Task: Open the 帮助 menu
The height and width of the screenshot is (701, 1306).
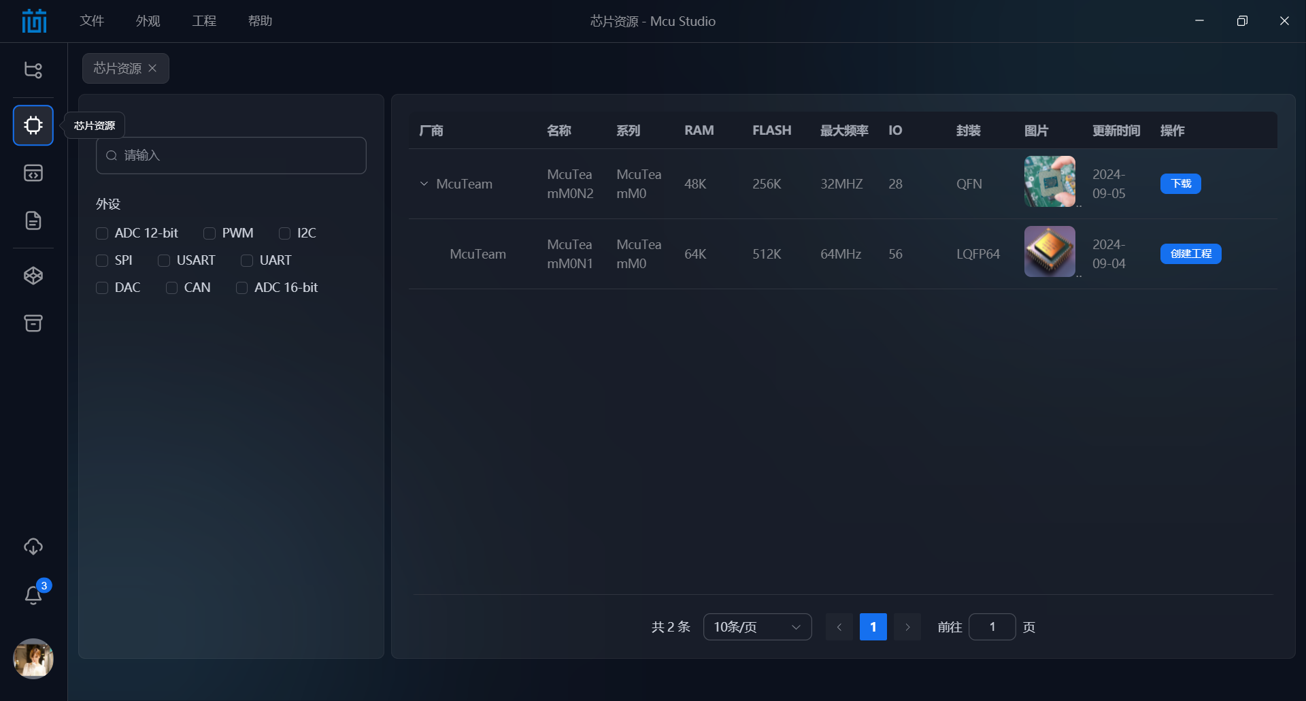Action: click(260, 21)
